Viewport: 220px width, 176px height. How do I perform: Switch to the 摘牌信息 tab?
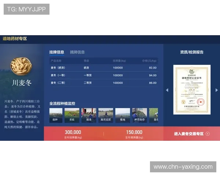click(x=77, y=52)
